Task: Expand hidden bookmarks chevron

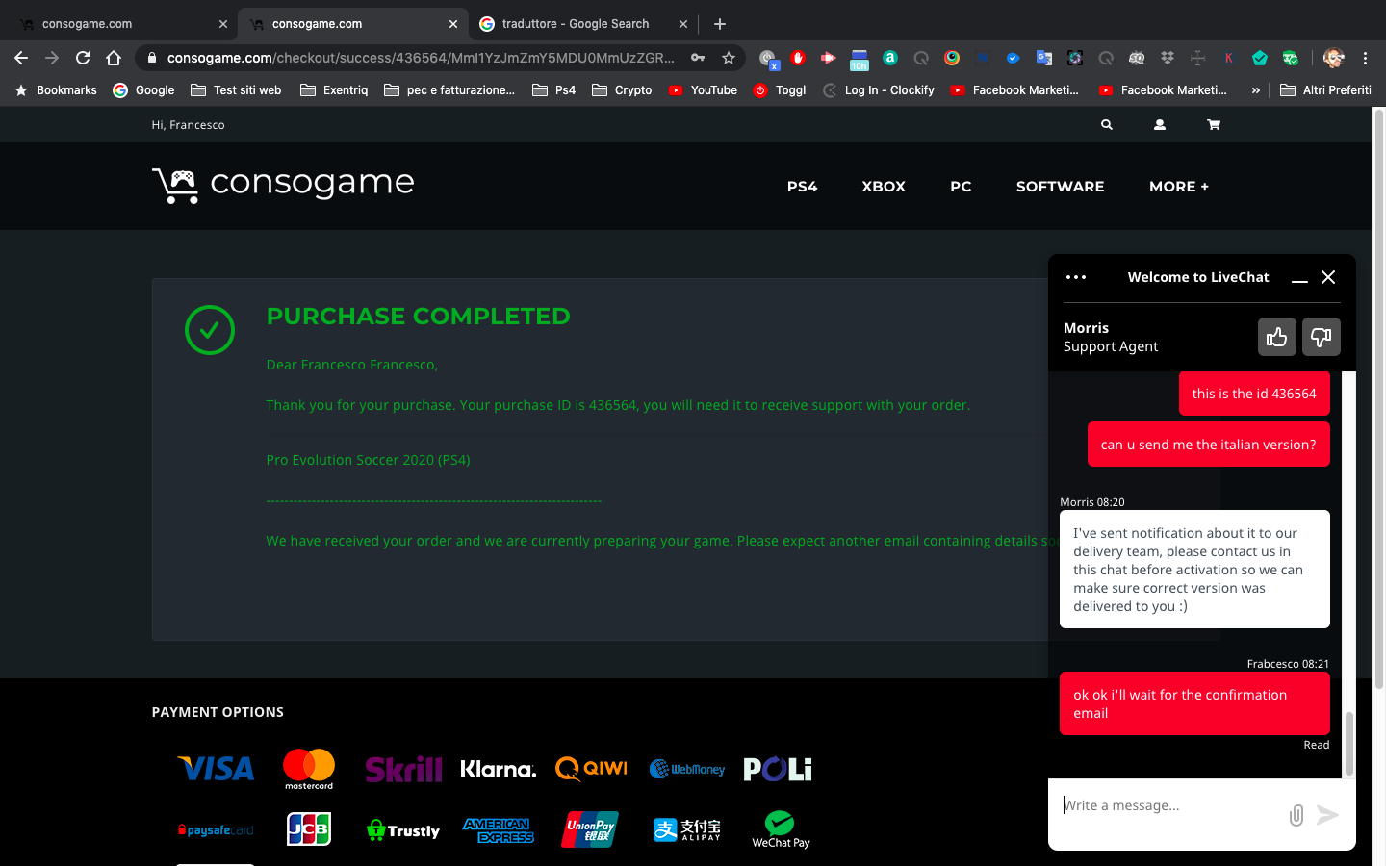Action: coord(1255,90)
